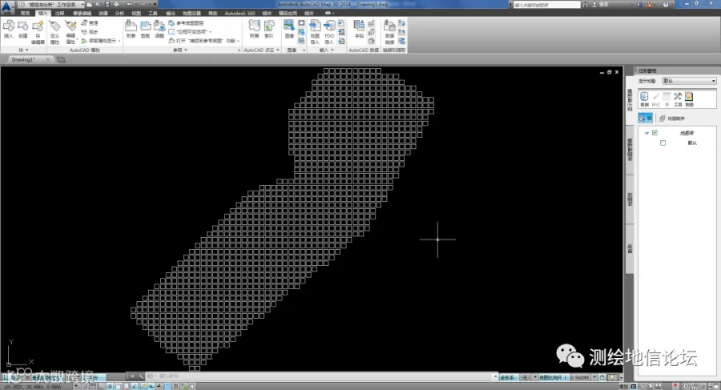Open the Snap to Underlays dropdown

tap(204, 41)
